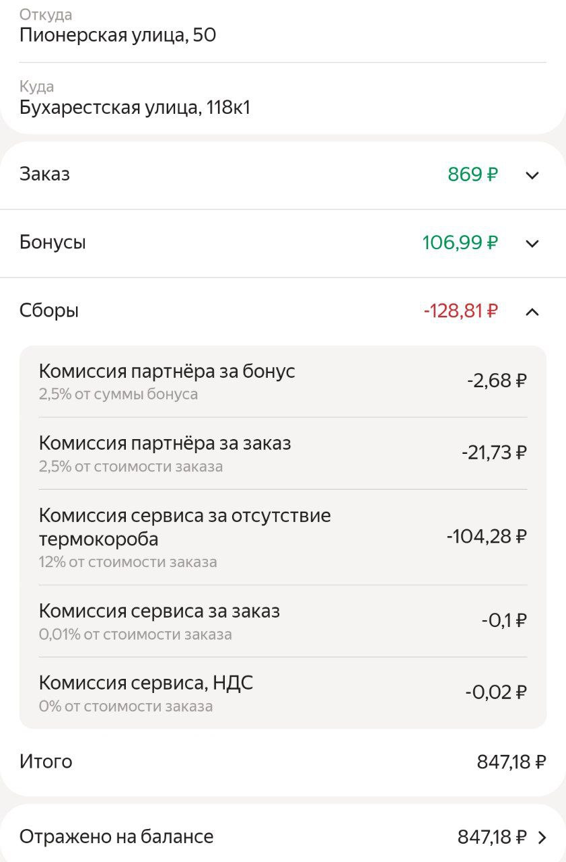Viewport: 566px width, 862px height.
Task: Tap the green 869 ₽ order amount
Action: click(x=472, y=175)
